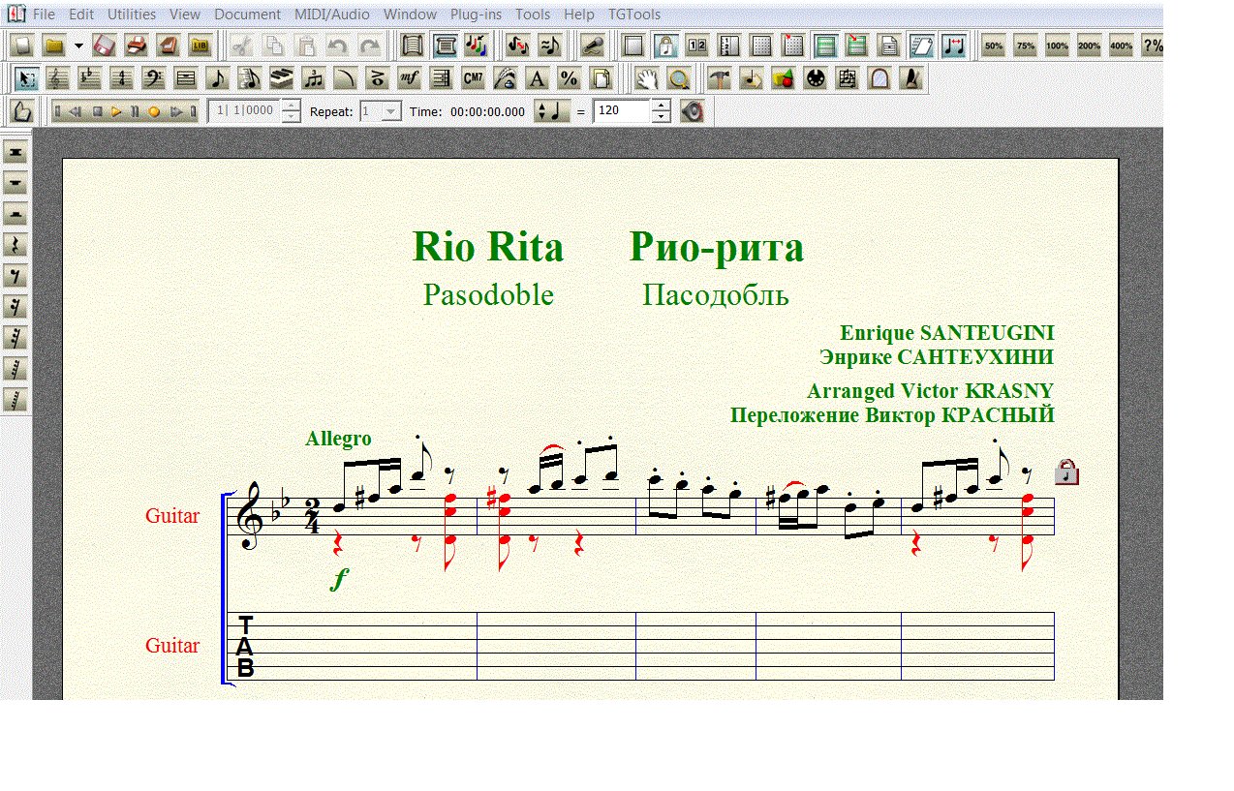Click the custom zoom ?% button

(x=1153, y=46)
